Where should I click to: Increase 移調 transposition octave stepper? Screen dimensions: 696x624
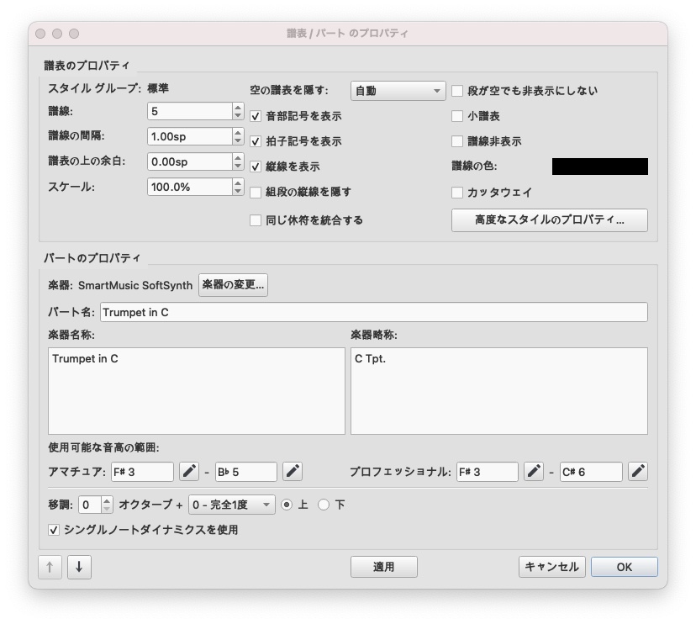107,501
